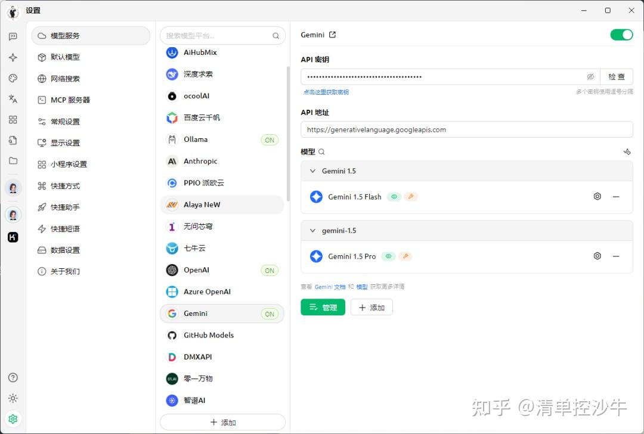The width and height of the screenshot is (644, 434).
Task: Open the chat assistant icon in left sidebar
Action: (x=13, y=36)
